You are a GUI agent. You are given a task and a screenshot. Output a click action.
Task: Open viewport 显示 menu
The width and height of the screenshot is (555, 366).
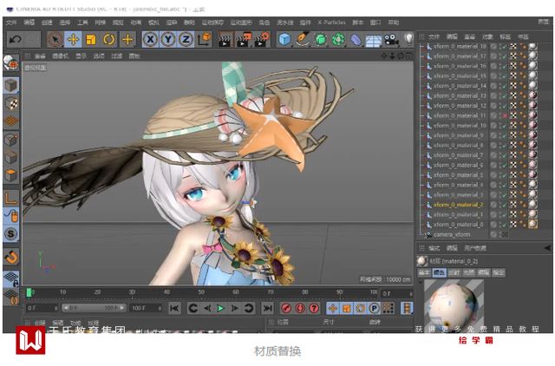(81, 56)
